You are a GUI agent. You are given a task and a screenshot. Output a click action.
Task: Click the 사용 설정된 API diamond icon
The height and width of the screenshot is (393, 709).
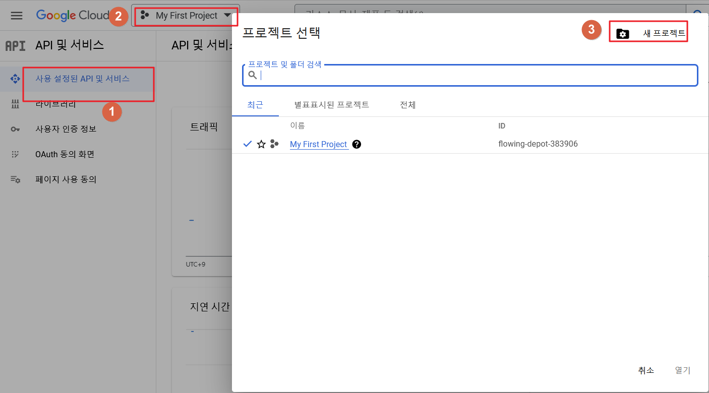click(15, 79)
